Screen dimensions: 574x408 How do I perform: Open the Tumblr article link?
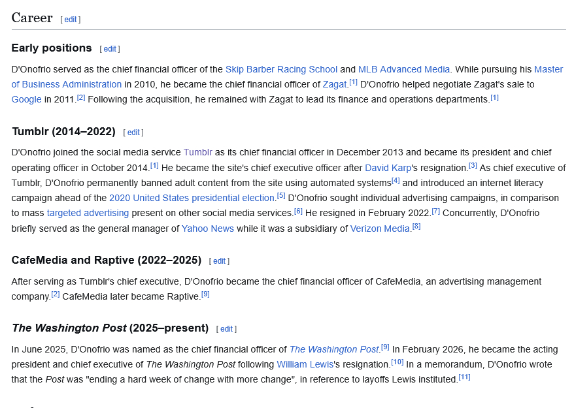click(x=197, y=152)
